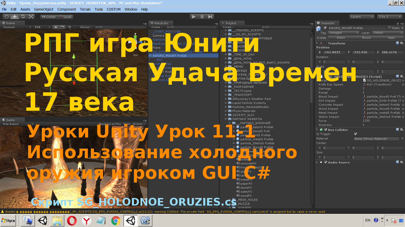
Task: Click the Inspector lock icon
Action: tap(397, 23)
